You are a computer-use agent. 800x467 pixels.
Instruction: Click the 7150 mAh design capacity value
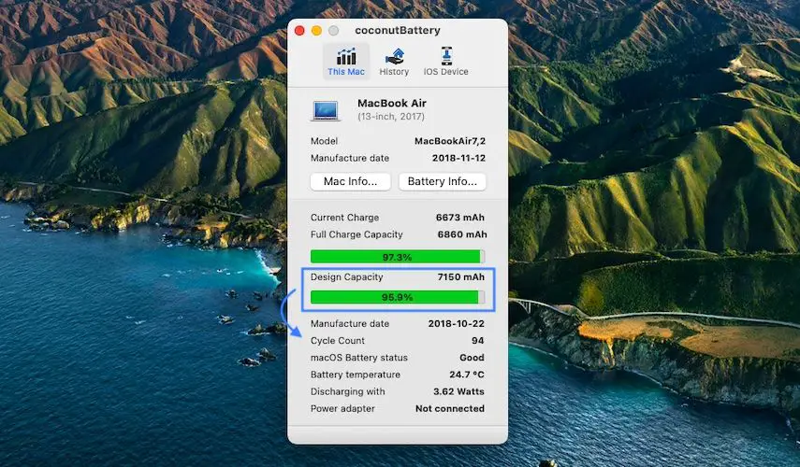(460, 277)
